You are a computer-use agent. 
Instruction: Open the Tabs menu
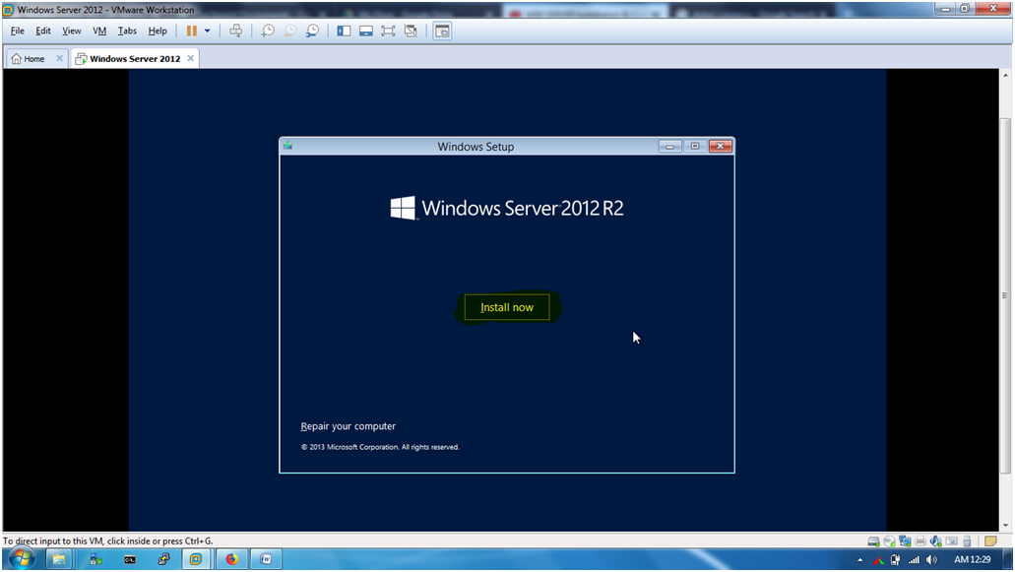tap(127, 32)
